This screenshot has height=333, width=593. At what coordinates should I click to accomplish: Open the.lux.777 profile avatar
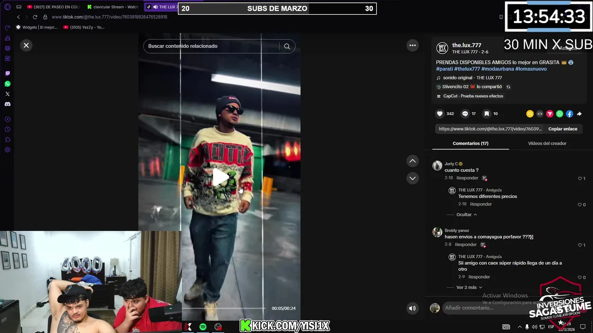coord(442,48)
